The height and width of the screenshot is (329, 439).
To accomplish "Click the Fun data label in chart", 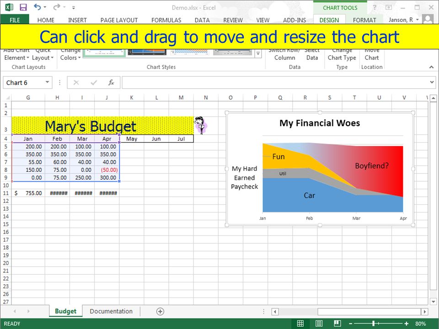I will click(x=278, y=157).
